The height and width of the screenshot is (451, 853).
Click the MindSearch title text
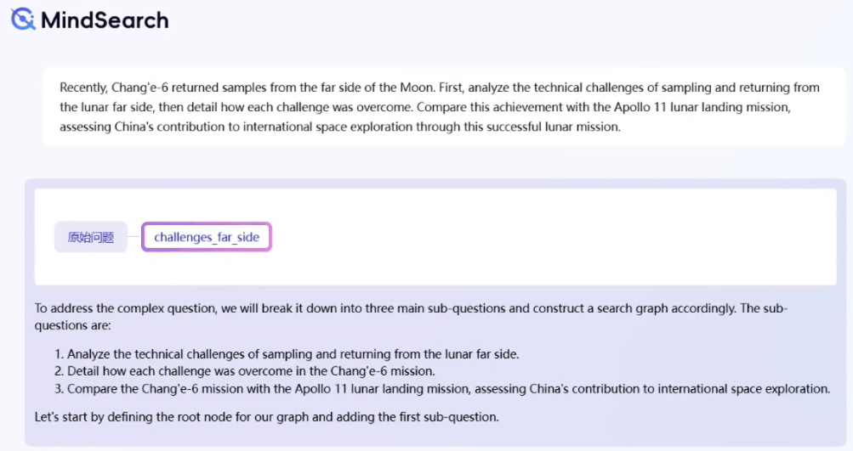click(105, 20)
